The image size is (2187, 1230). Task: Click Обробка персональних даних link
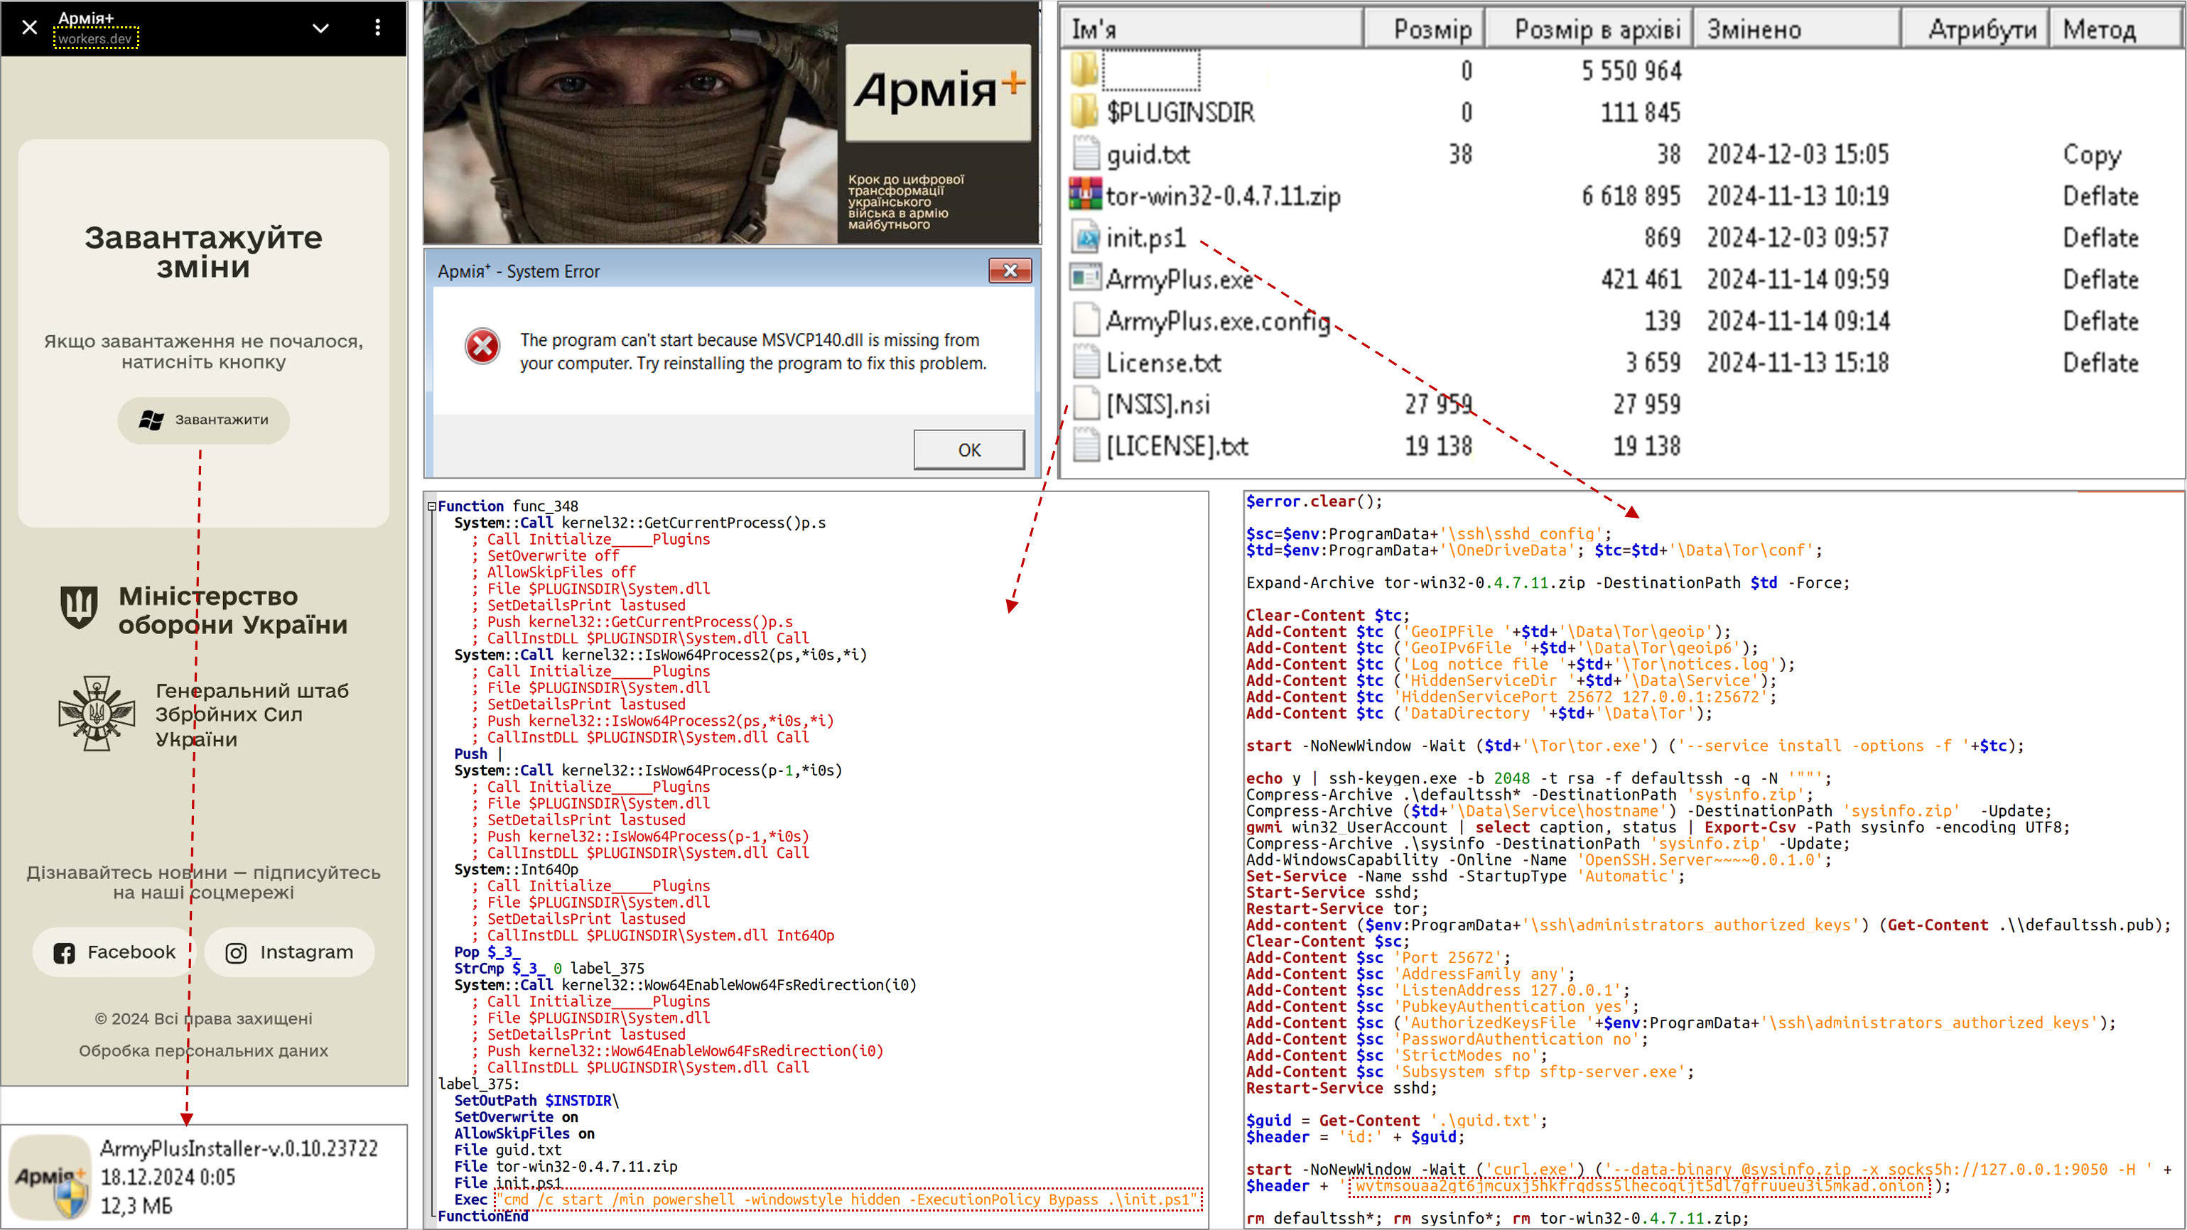(204, 1051)
